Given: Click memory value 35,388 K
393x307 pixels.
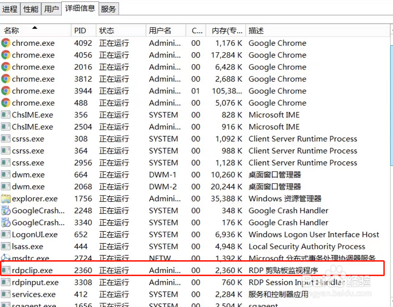Looking at the screenshot, I should (x=227, y=199).
